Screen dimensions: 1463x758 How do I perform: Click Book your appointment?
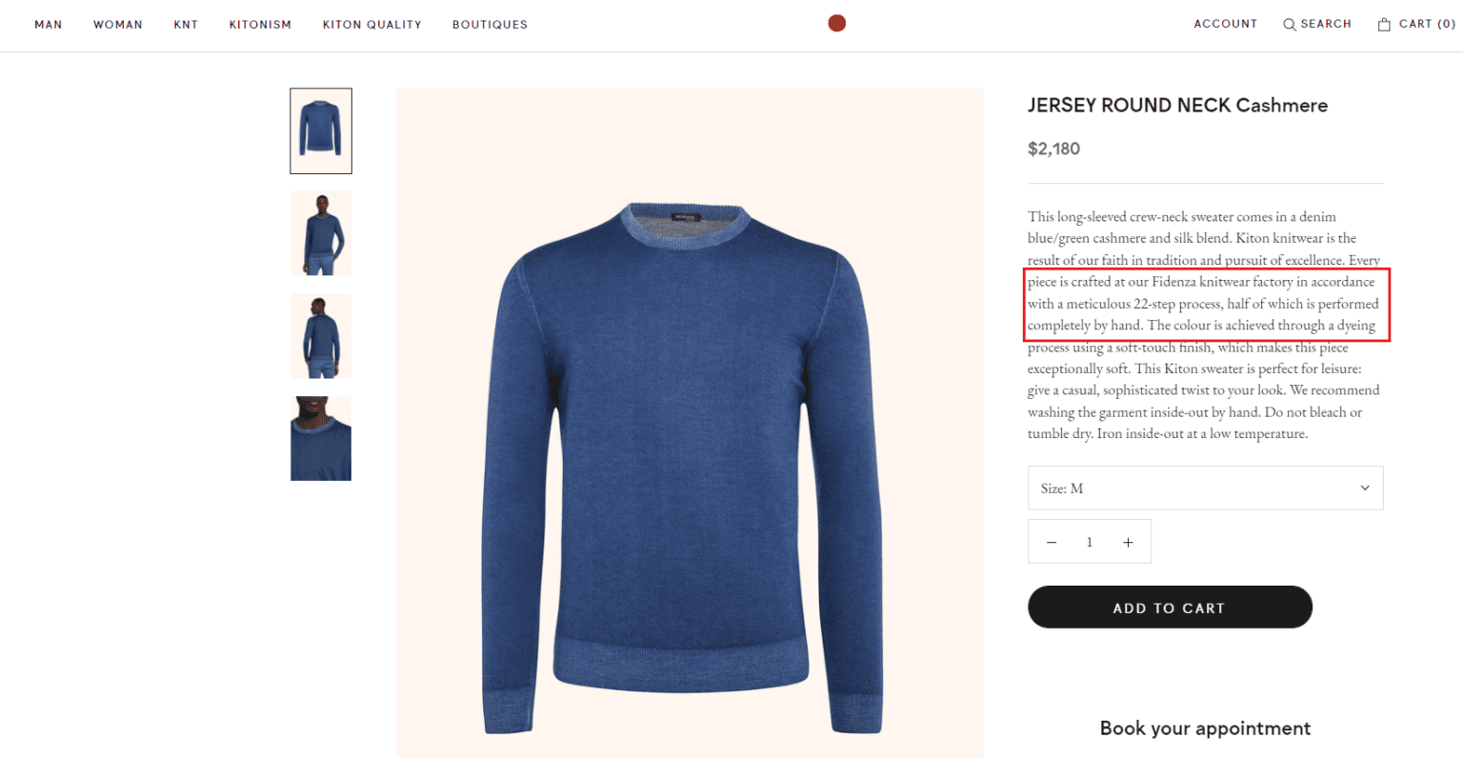coord(1205,728)
